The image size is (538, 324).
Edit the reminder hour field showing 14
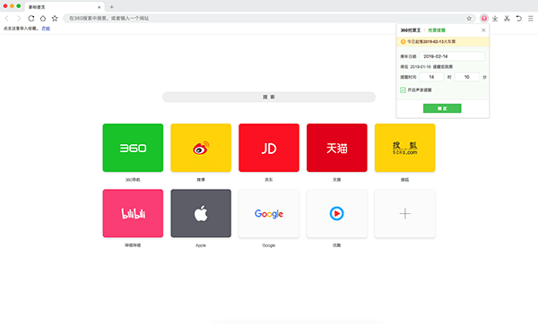[x=431, y=77]
